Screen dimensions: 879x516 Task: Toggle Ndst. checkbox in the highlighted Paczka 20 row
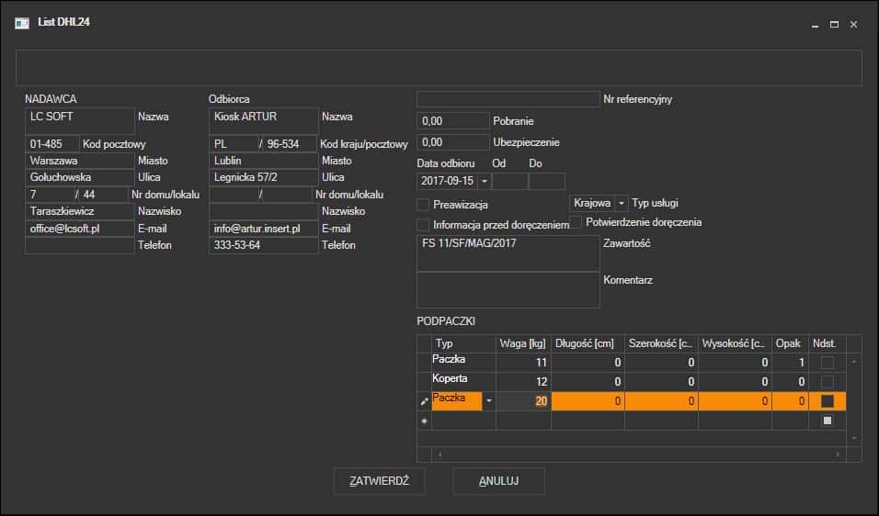[827, 400]
